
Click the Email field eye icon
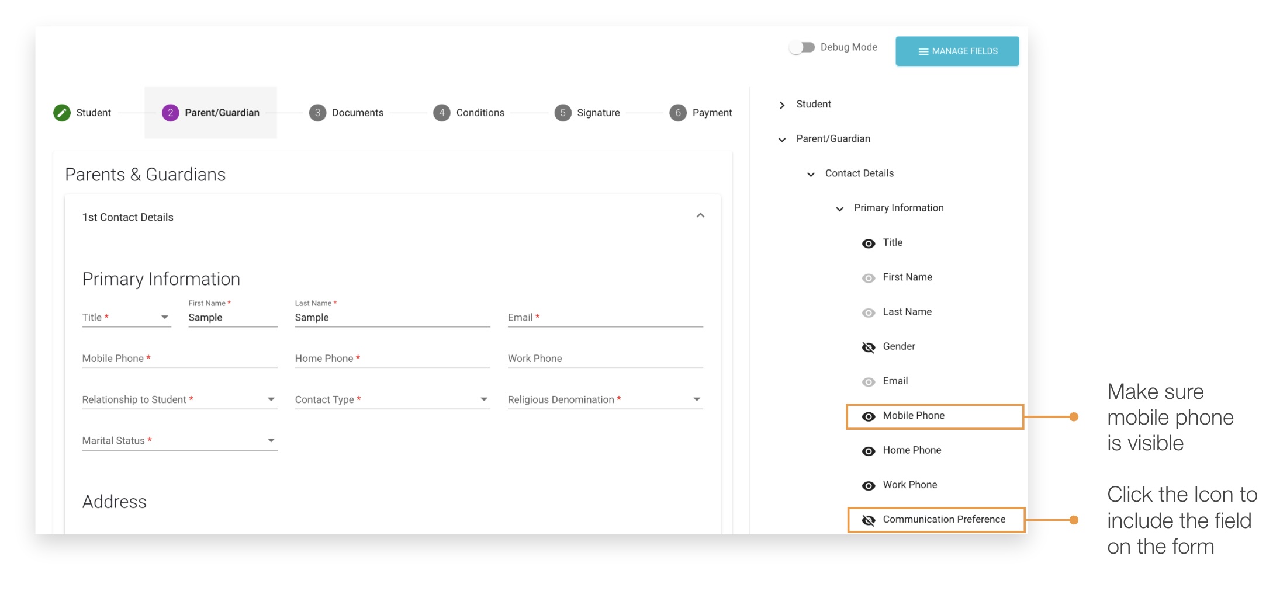coord(869,381)
